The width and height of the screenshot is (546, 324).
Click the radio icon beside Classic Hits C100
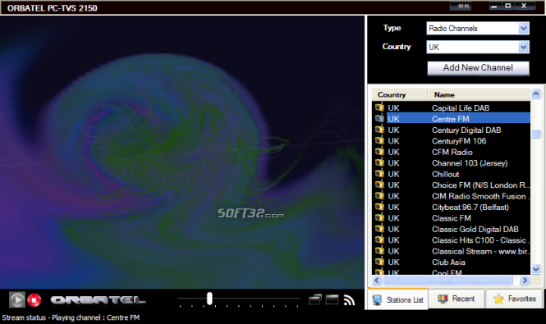point(379,240)
